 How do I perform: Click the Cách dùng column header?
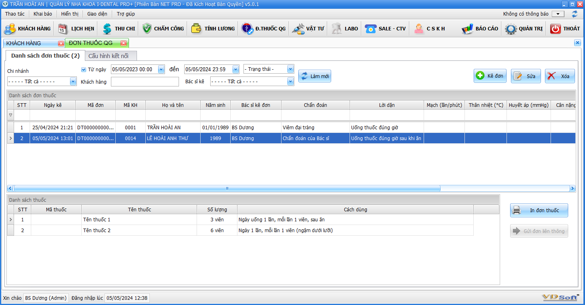tap(356, 209)
